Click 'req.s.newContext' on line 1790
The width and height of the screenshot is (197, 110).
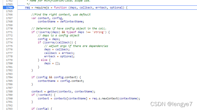pos(105,98)
